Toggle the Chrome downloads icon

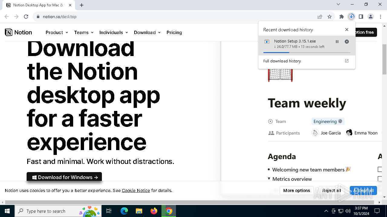(351, 17)
